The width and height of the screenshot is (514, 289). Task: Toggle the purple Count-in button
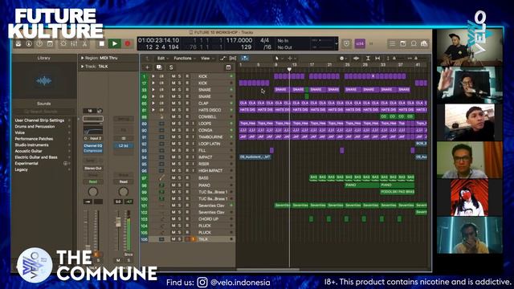(x=360, y=43)
